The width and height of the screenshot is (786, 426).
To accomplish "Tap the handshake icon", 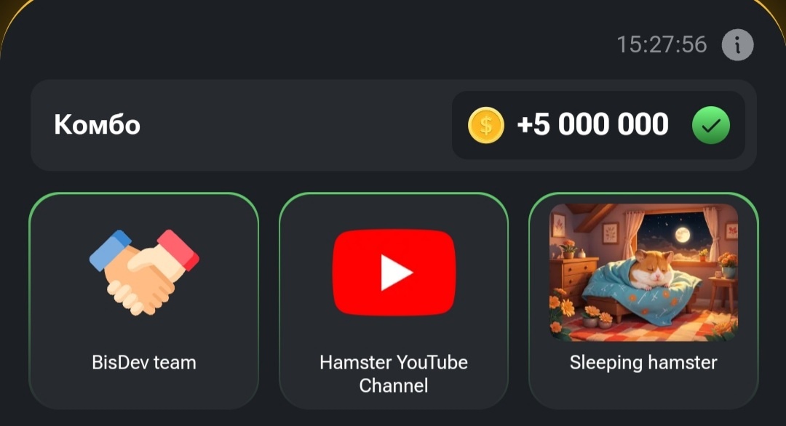I will pyautogui.click(x=144, y=273).
